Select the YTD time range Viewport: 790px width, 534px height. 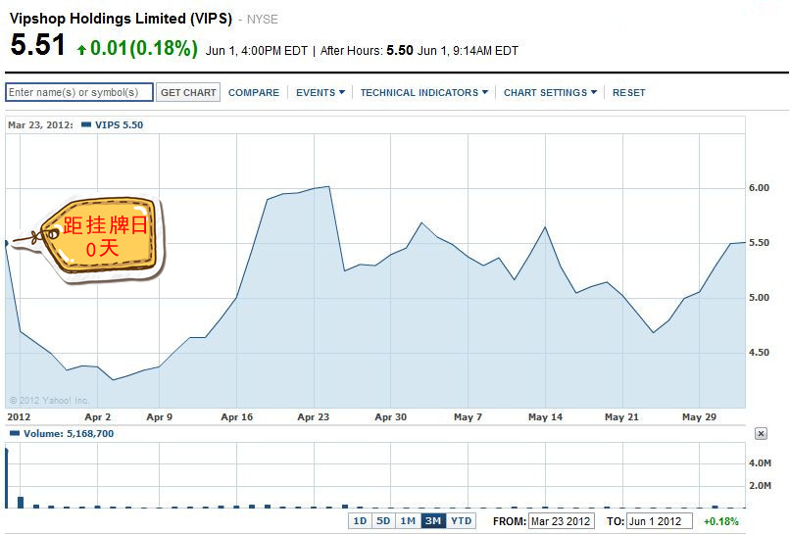click(461, 521)
